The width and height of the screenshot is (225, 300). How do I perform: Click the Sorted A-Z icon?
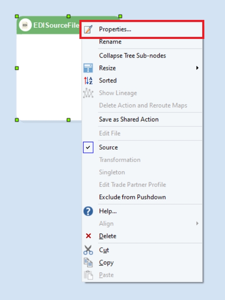tap(88, 80)
